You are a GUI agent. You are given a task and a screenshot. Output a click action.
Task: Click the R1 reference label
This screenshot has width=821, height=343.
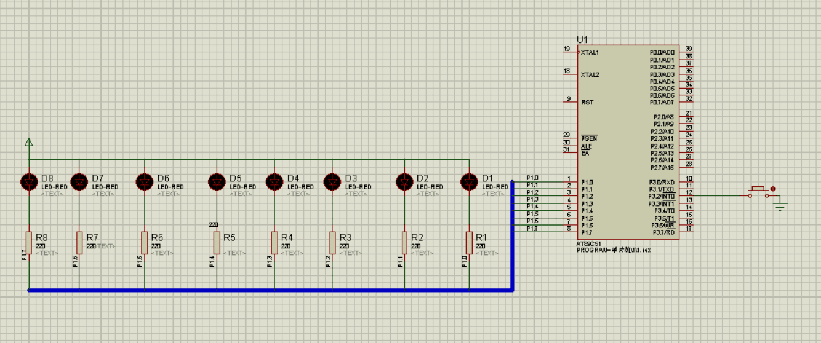coord(481,237)
